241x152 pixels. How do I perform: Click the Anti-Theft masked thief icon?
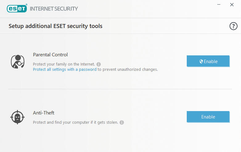click(17, 117)
